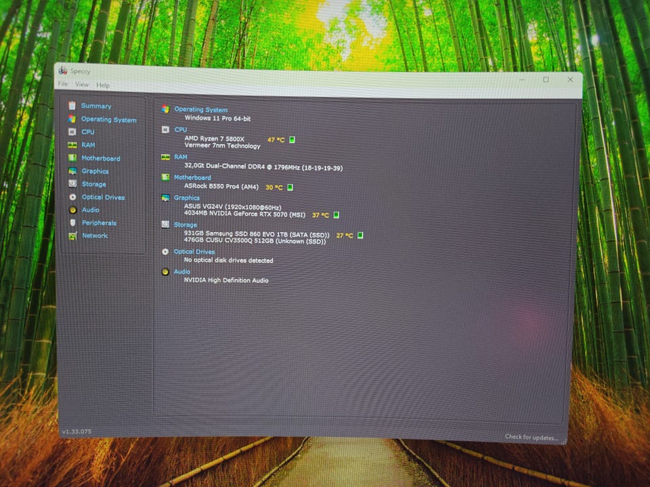Click the Audio icon in summary pane

coord(165,272)
